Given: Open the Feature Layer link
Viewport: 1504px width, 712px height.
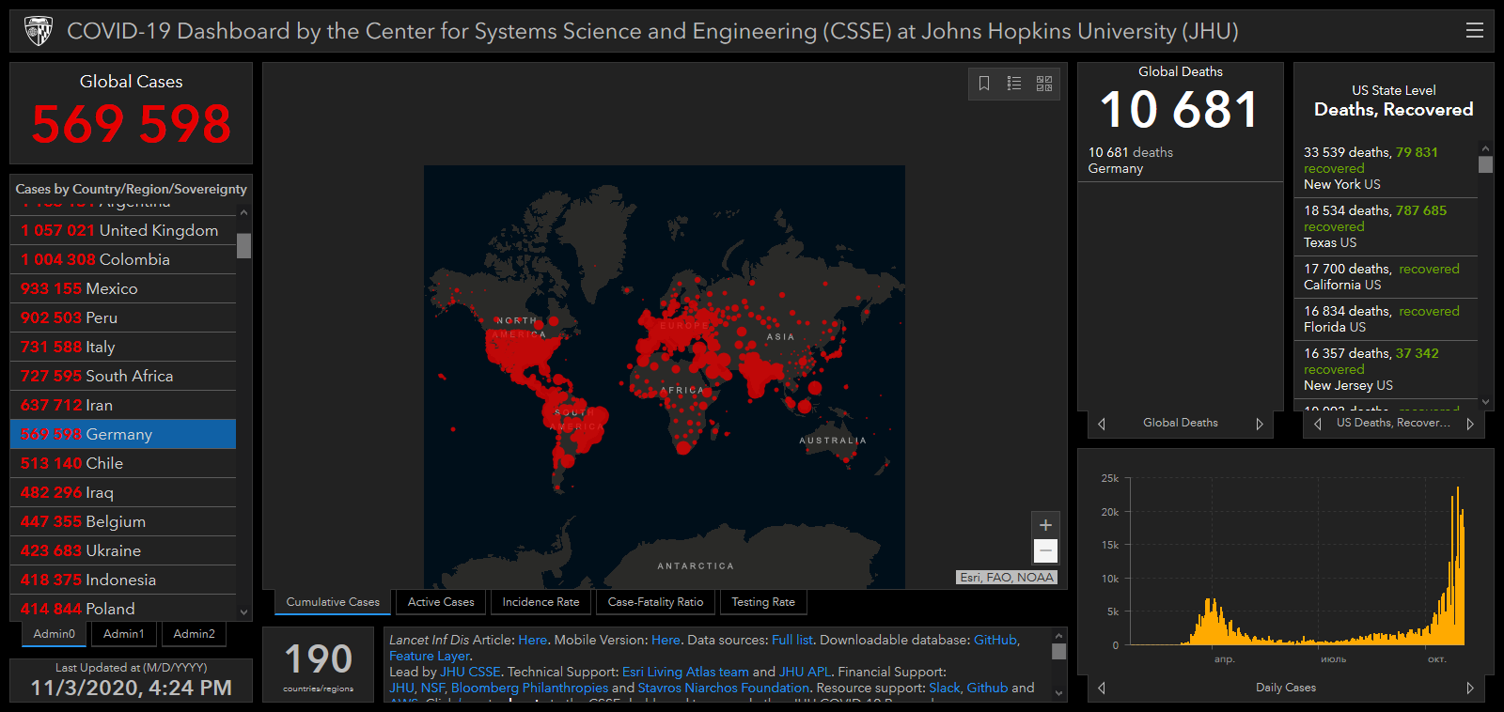Looking at the screenshot, I should 429,656.
